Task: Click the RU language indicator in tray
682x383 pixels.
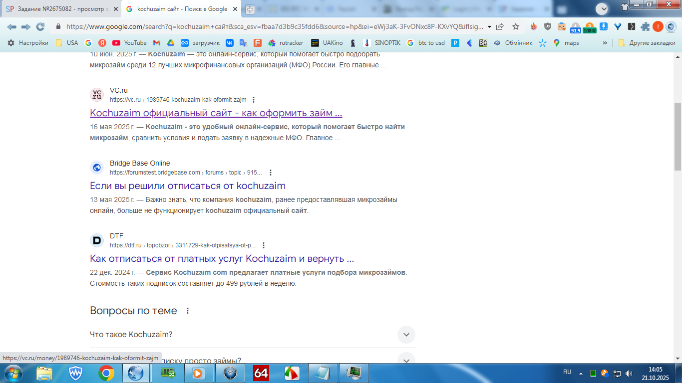Action: pos(567,372)
